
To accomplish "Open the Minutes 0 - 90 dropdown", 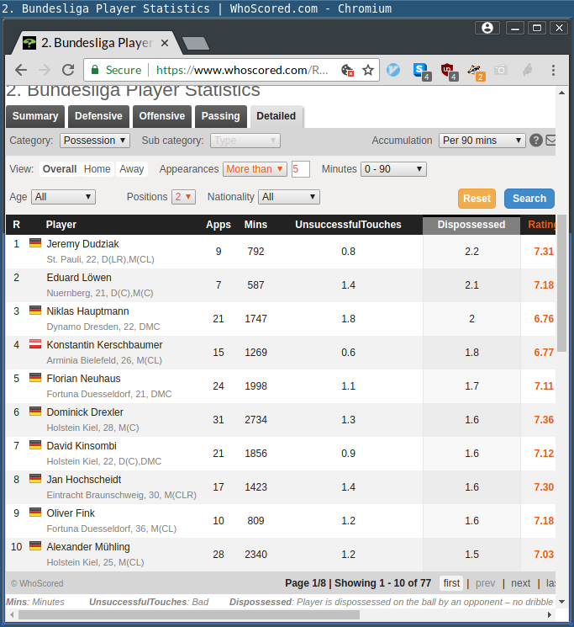I will tap(393, 169).
